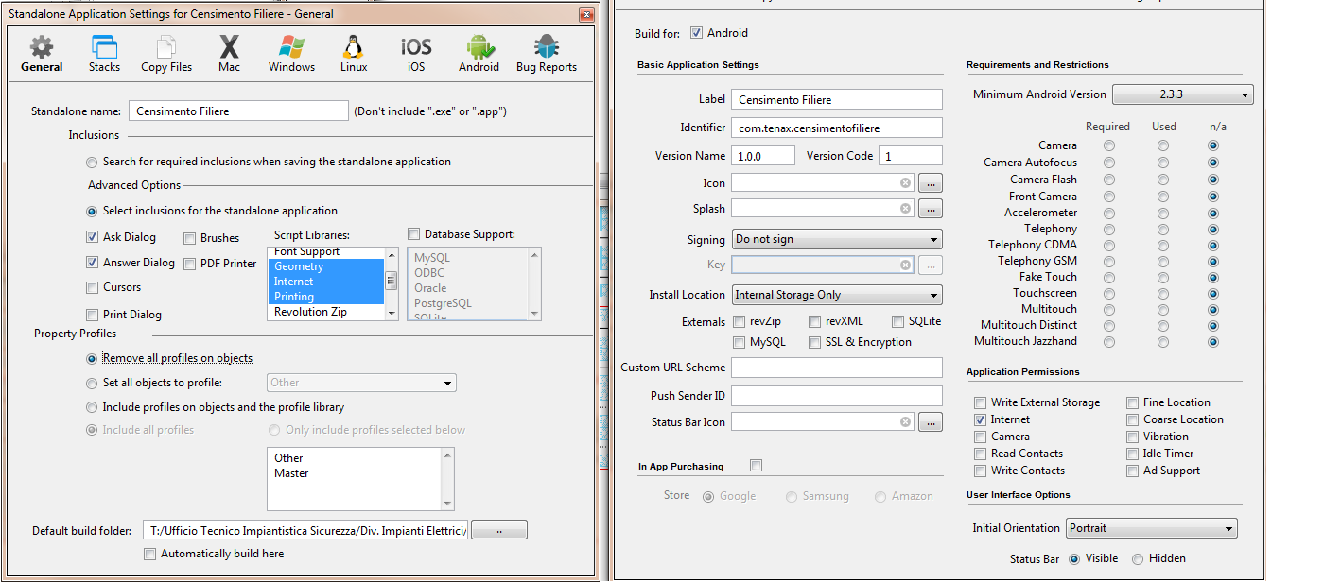This screenshot has width=1324, height=582.
Task: Open the Copy Files pane
Action: tap(166, 54)
